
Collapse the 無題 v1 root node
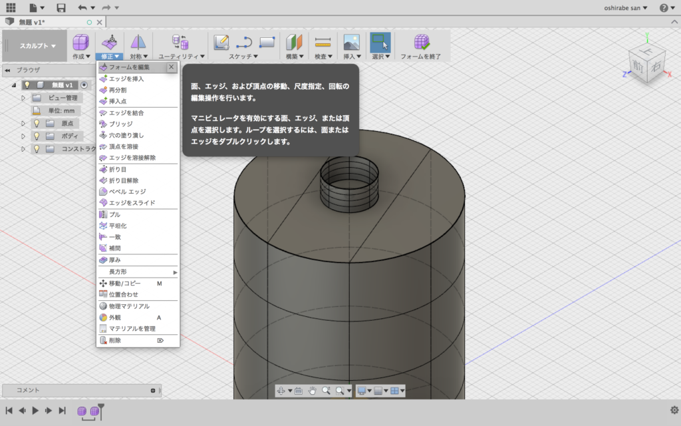coord(14,85)
